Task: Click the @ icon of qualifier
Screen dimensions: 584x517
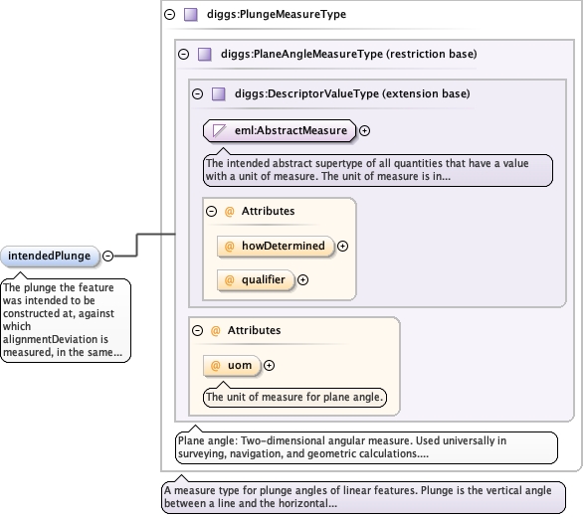Action: 230,280
